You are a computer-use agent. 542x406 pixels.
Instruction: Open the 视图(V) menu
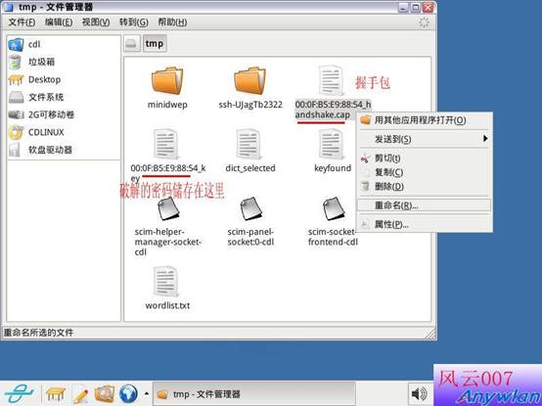[96, 23]
